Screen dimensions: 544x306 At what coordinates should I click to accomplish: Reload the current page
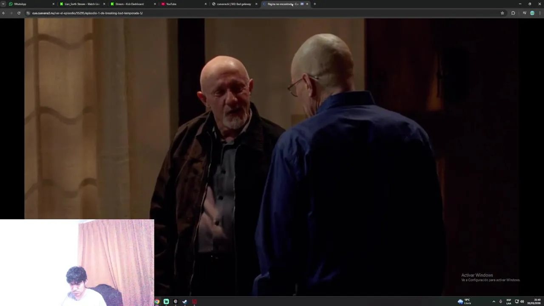pos(19,13)
